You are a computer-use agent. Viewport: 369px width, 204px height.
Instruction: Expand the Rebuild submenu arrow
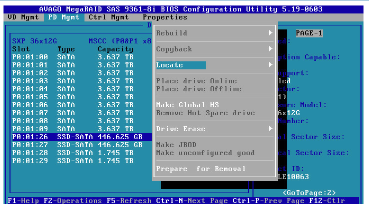[270, 33]
